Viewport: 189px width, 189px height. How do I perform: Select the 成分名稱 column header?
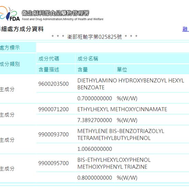(x=88, y=59)
